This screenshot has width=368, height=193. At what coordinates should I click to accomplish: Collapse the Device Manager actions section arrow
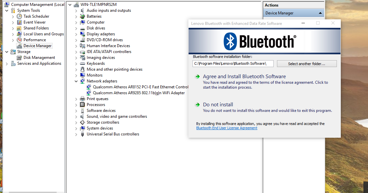coord(320,13)
